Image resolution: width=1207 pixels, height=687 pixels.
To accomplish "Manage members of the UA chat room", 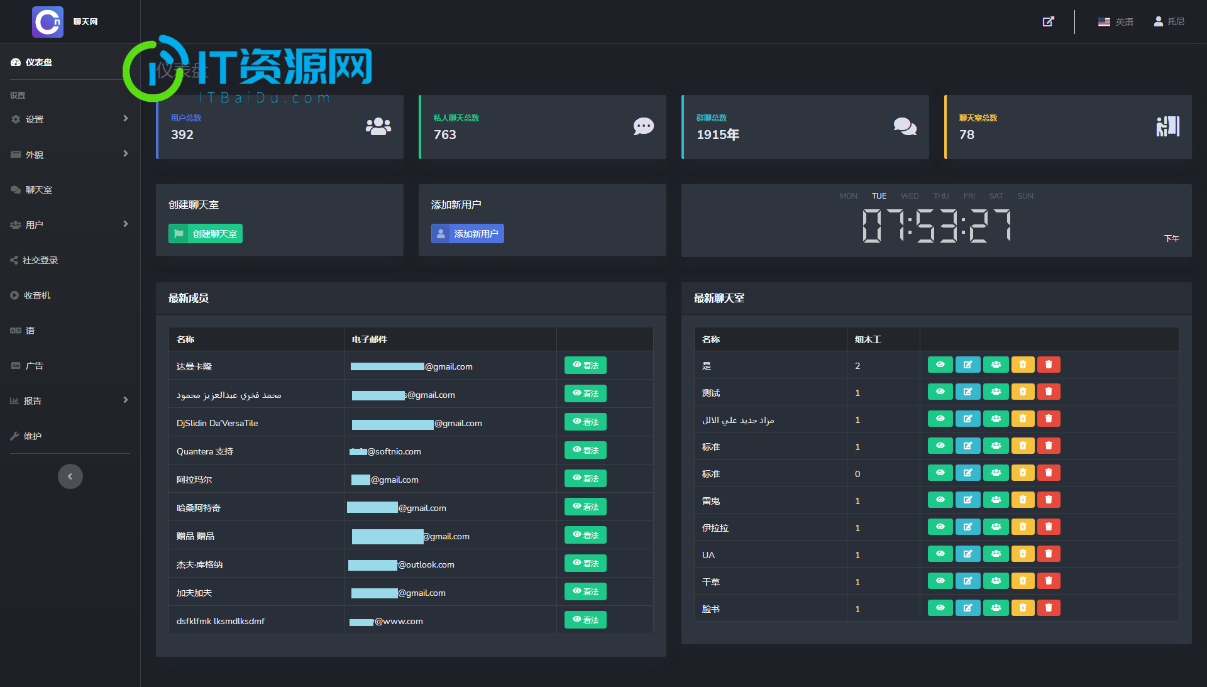I will pyautogui.click(x=996, y=554).
